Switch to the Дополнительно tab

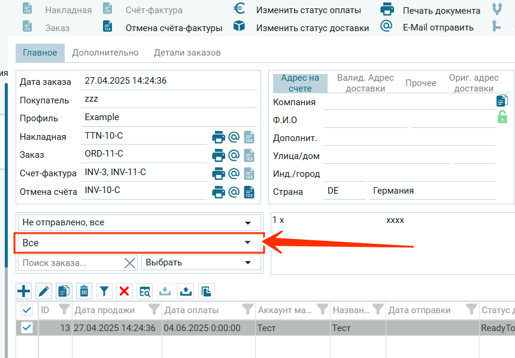(x=105, y=53)
